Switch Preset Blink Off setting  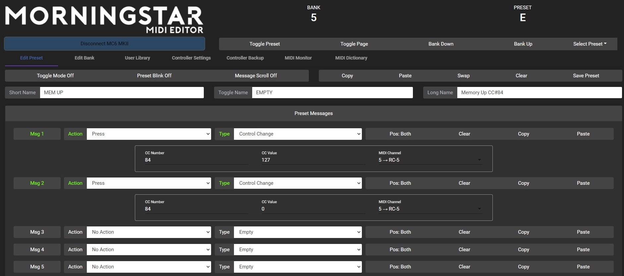click(x=154, y=76)
